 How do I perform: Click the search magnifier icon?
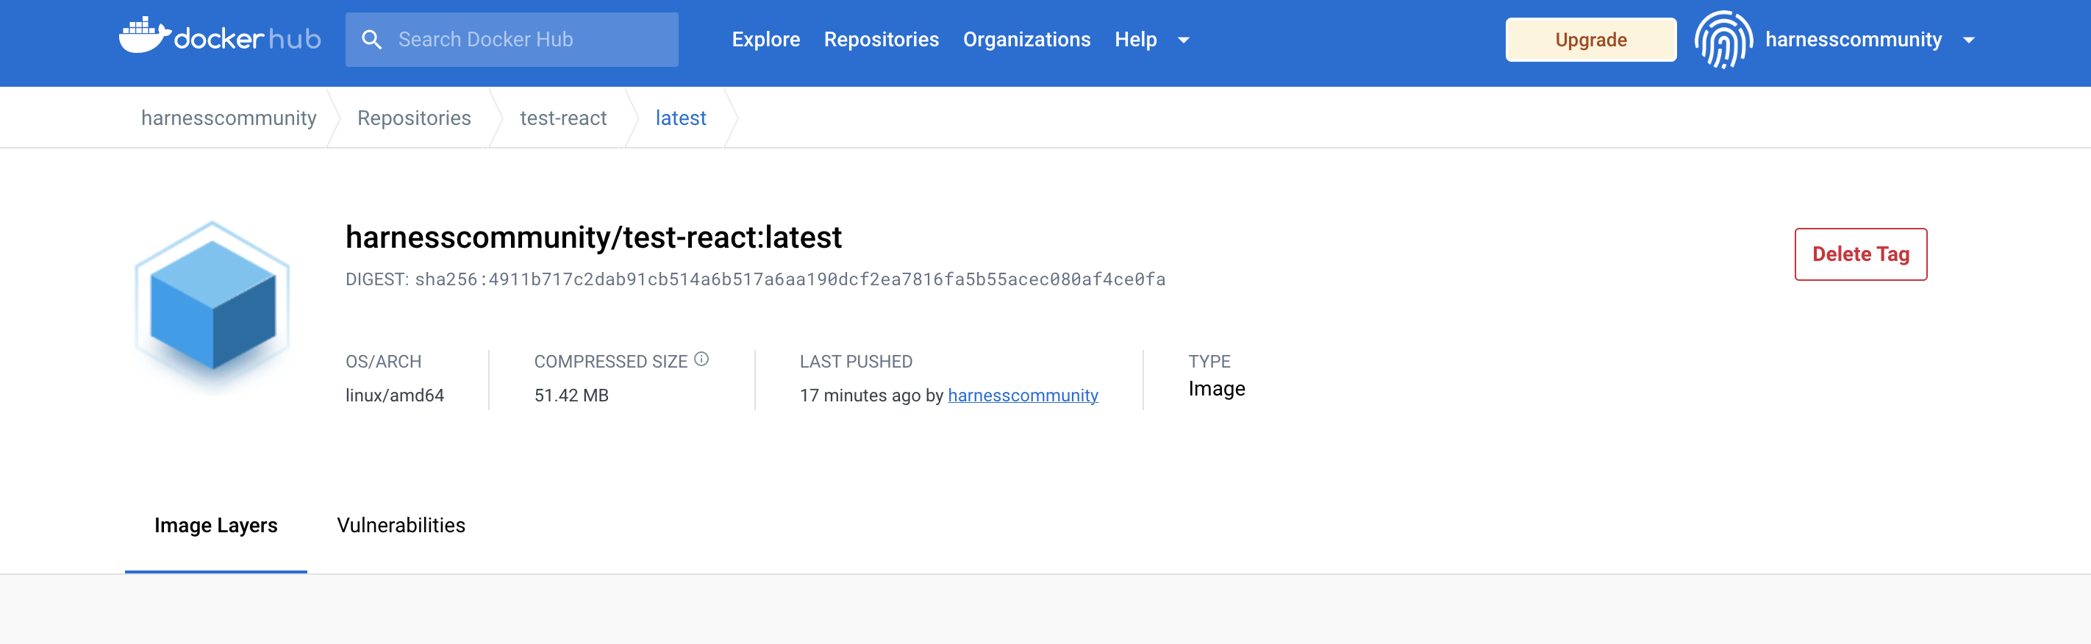[x=371, y=40]
